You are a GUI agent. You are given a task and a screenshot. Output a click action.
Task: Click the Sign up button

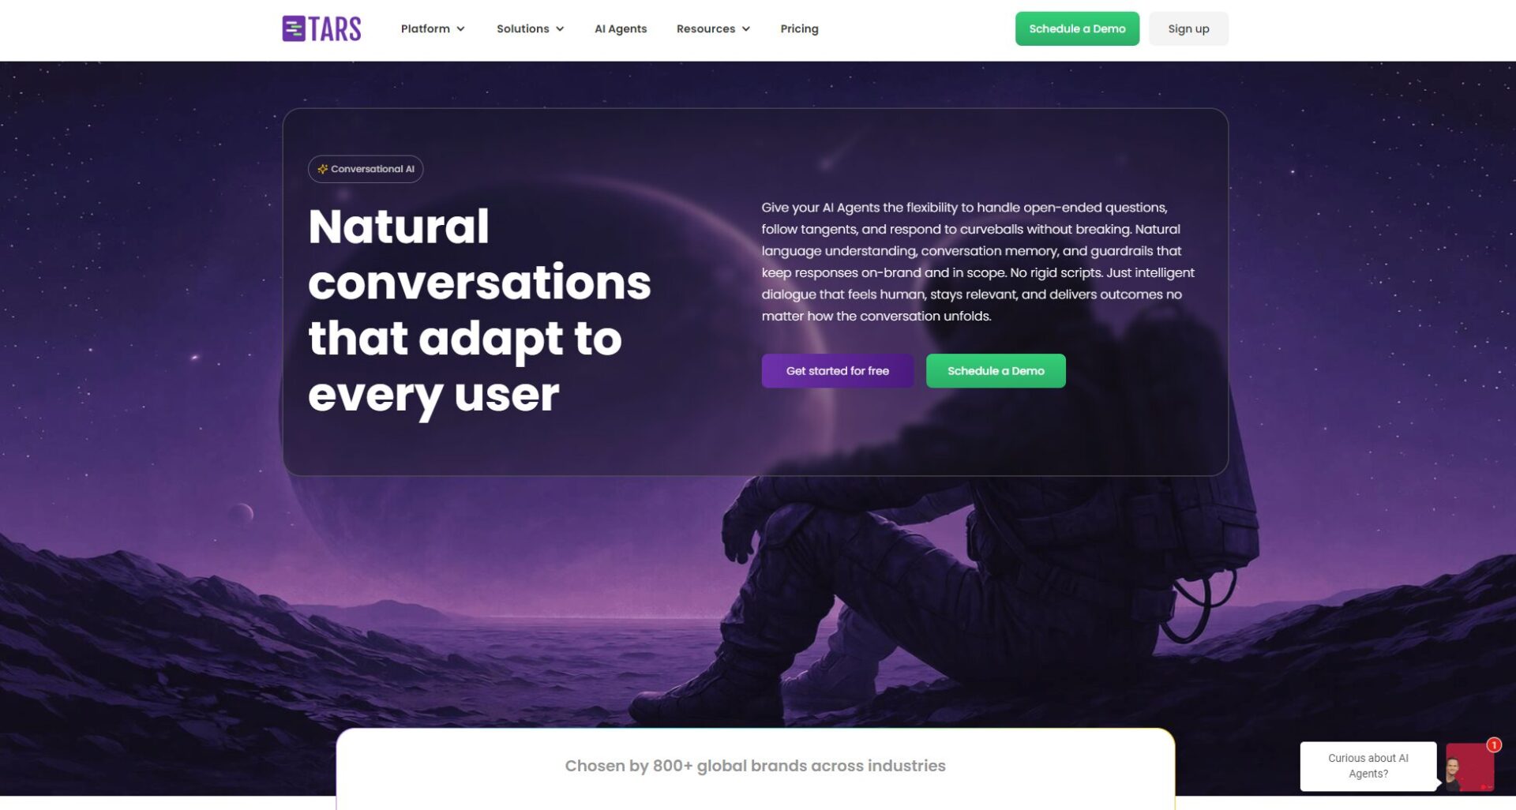pyautogui.click(x=1188, y=28)
